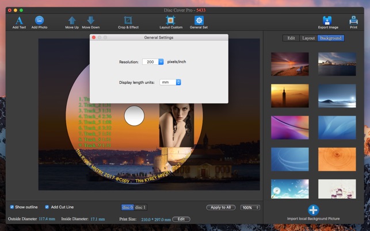Click the Edit button next to Print Size
This screenshot has height=231, width=370.
click(181, 219)
